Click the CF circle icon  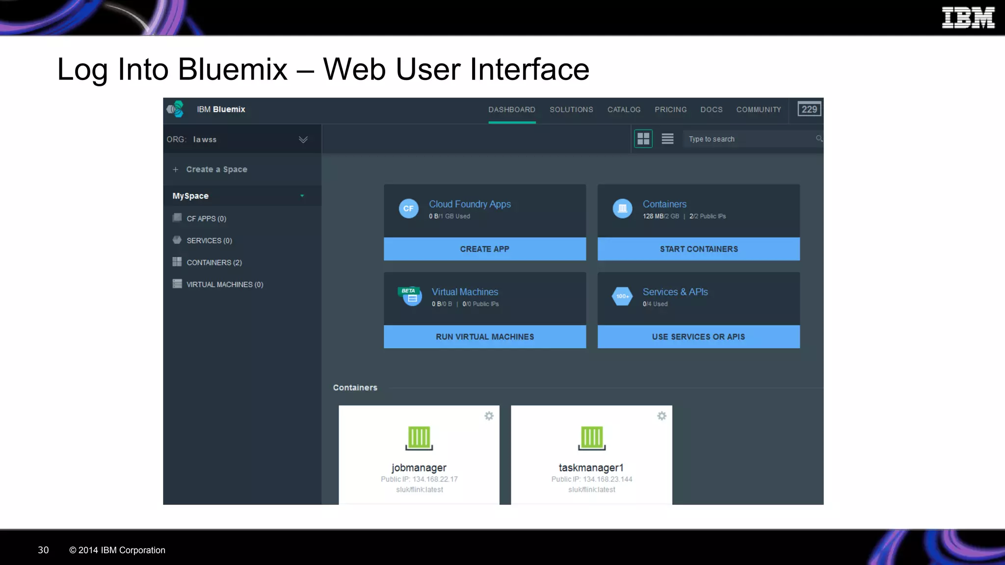[x=408, y=208]
